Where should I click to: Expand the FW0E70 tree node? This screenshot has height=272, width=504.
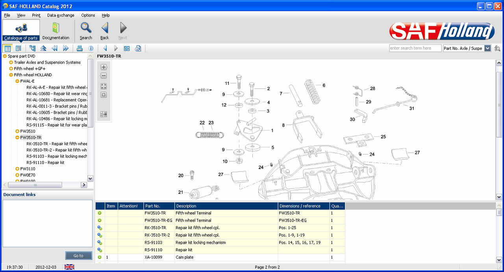coord(17,175)
